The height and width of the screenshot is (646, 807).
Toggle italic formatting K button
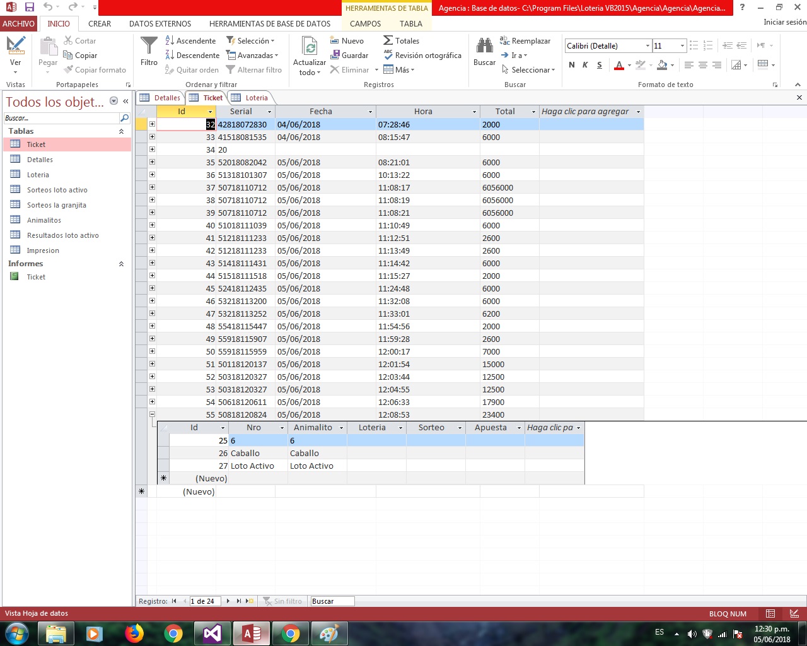click(585, 65)
